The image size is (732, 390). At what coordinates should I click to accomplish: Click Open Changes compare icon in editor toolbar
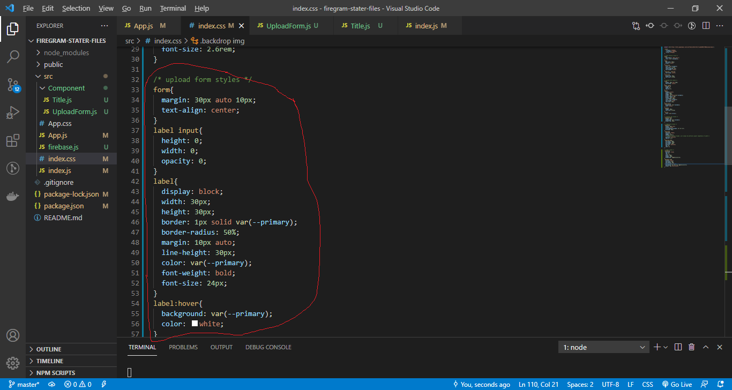coord(636,25)
